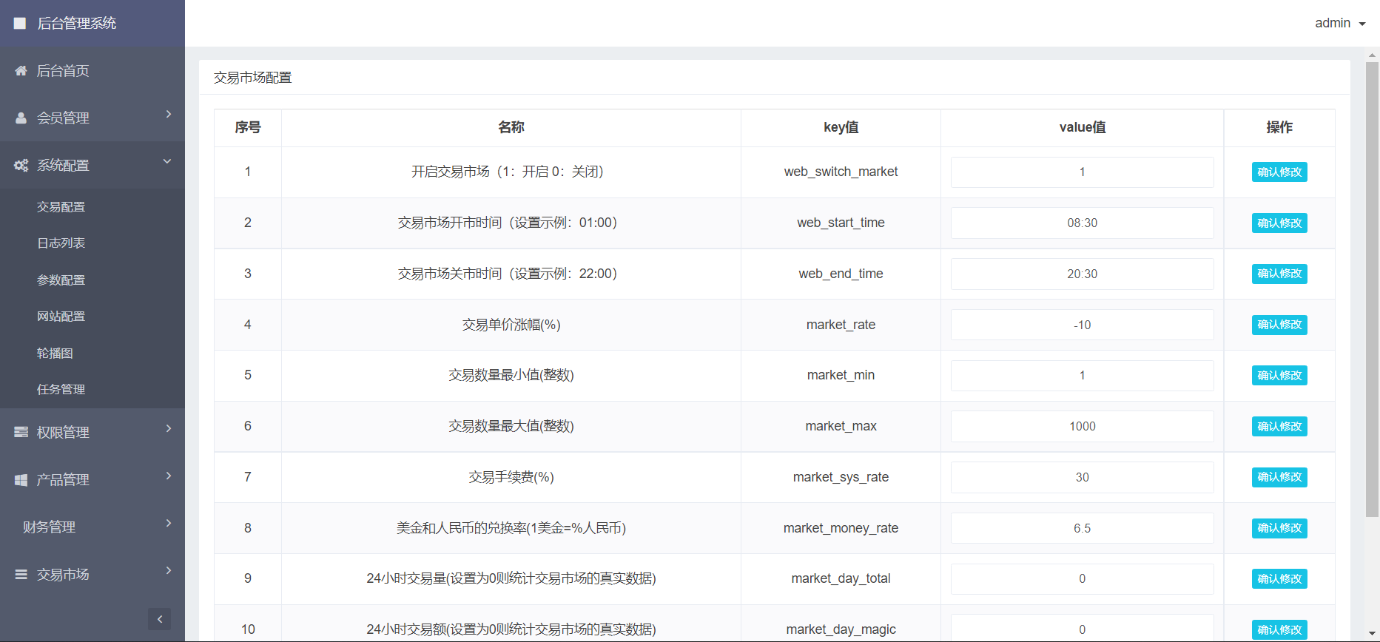Image resolution: width=1380 pixels, height=642 pixels.
Task: Click the value值 column header
Action: pos(1082,127)
